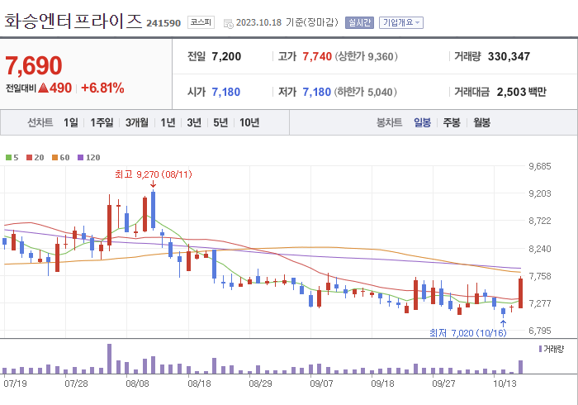The height and width of the screenshot is (405, 578).
Task: Click the calendar clock icon beside date
Action: [x=229, y=23]
